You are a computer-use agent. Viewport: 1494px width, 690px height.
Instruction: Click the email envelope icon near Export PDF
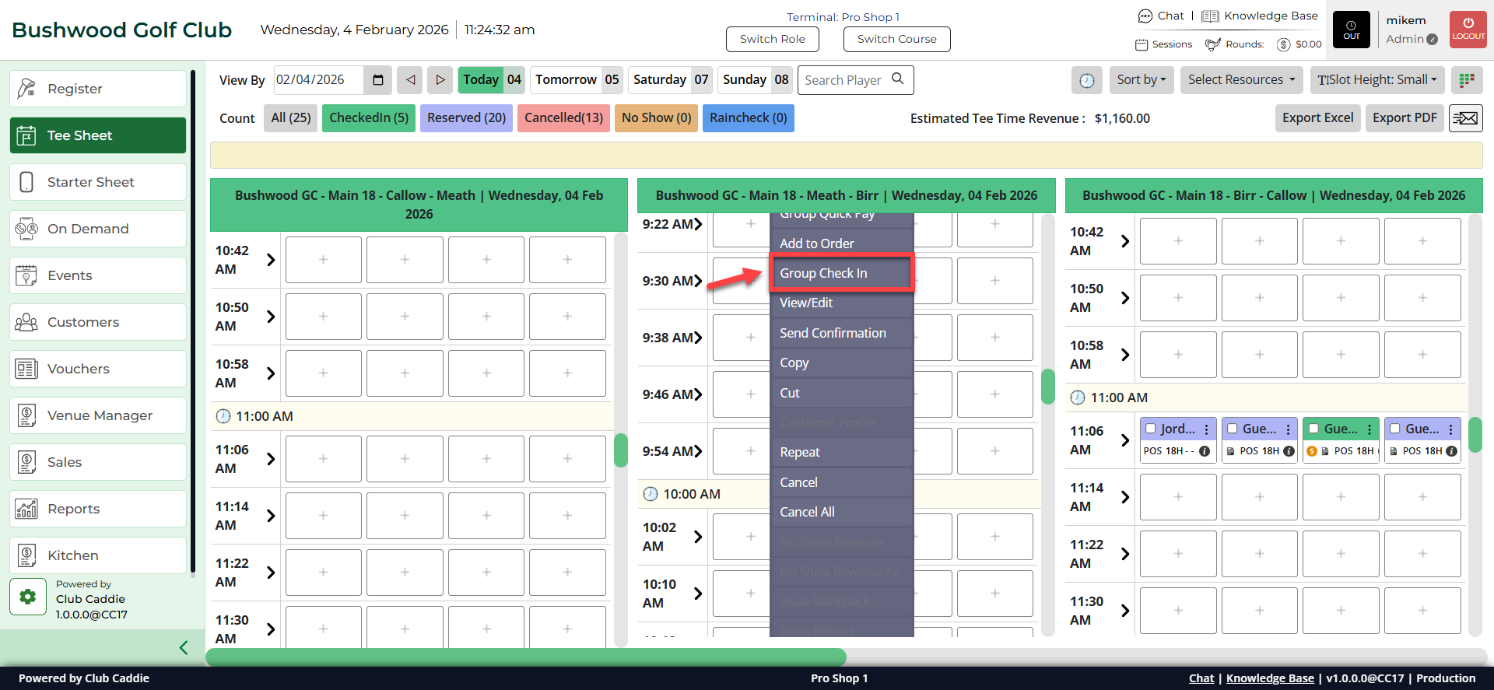[x=1465, y=118]
